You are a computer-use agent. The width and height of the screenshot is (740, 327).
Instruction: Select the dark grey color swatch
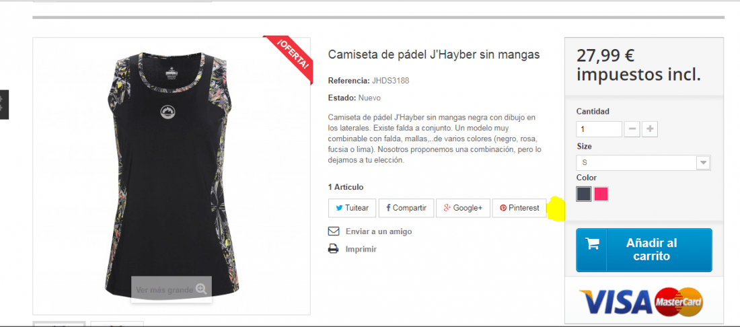coord(584,194)
